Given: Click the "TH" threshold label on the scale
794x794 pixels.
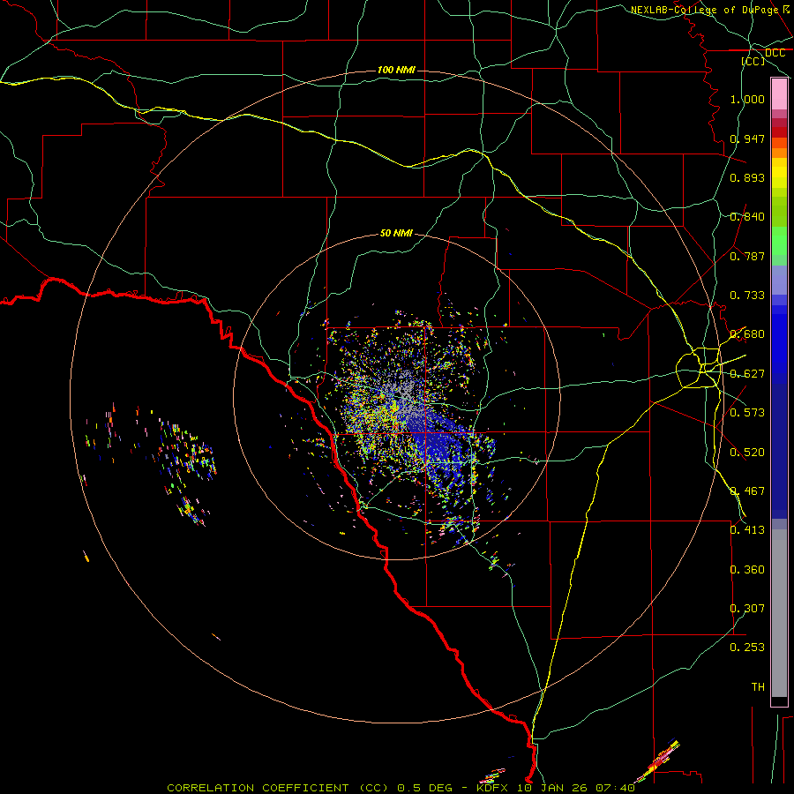Looking at the screenshot, I should [758, 687].
